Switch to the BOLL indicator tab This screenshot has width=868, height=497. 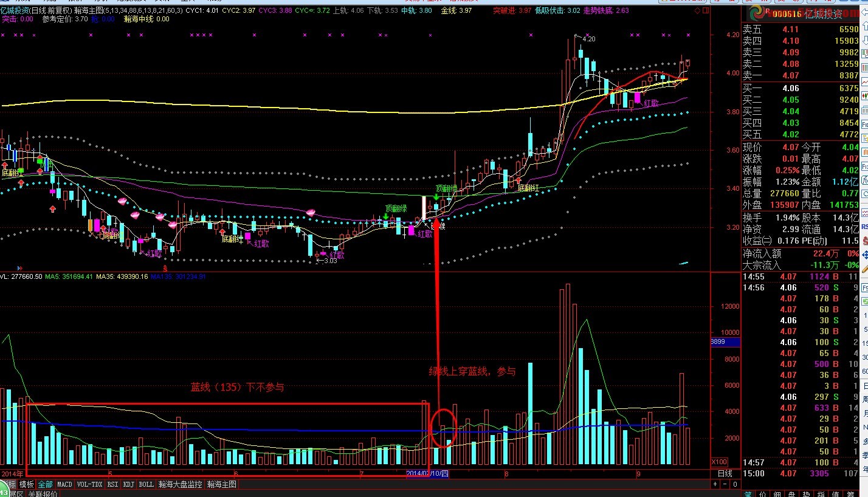pyautogui.click(x=146, y=484)
